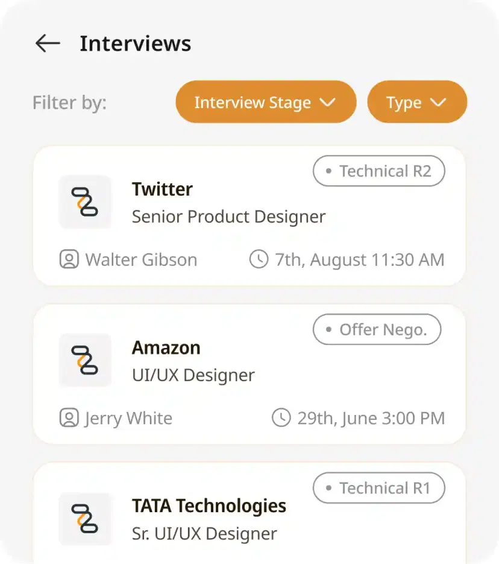Click interviewer name Walter Gibson
Viewport: 499px width, 564px height.
[x=141, y=260]
